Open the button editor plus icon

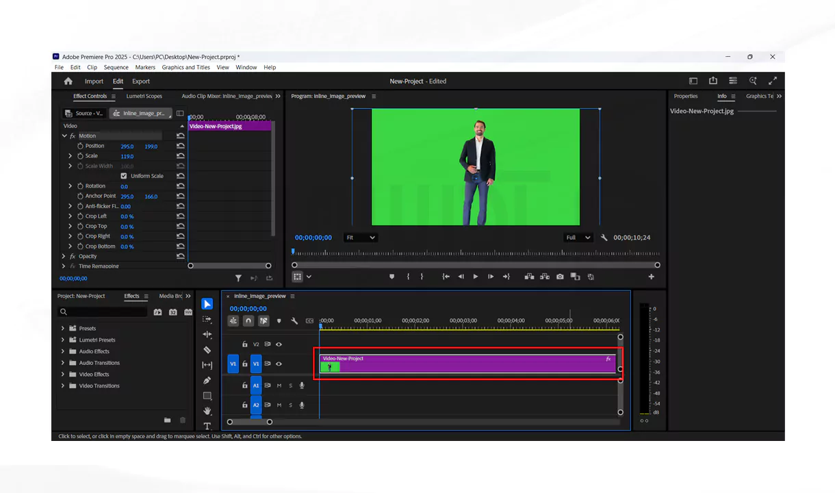click(x=651, y=277)
